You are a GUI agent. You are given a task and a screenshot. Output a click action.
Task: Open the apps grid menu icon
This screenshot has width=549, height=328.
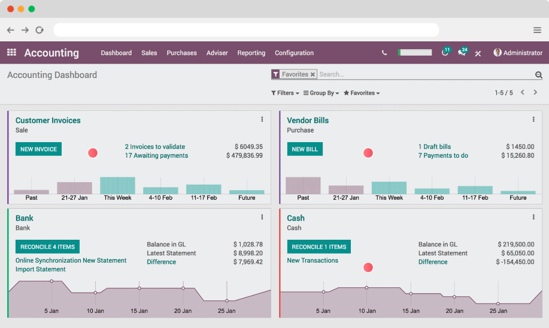pos(11,53)
